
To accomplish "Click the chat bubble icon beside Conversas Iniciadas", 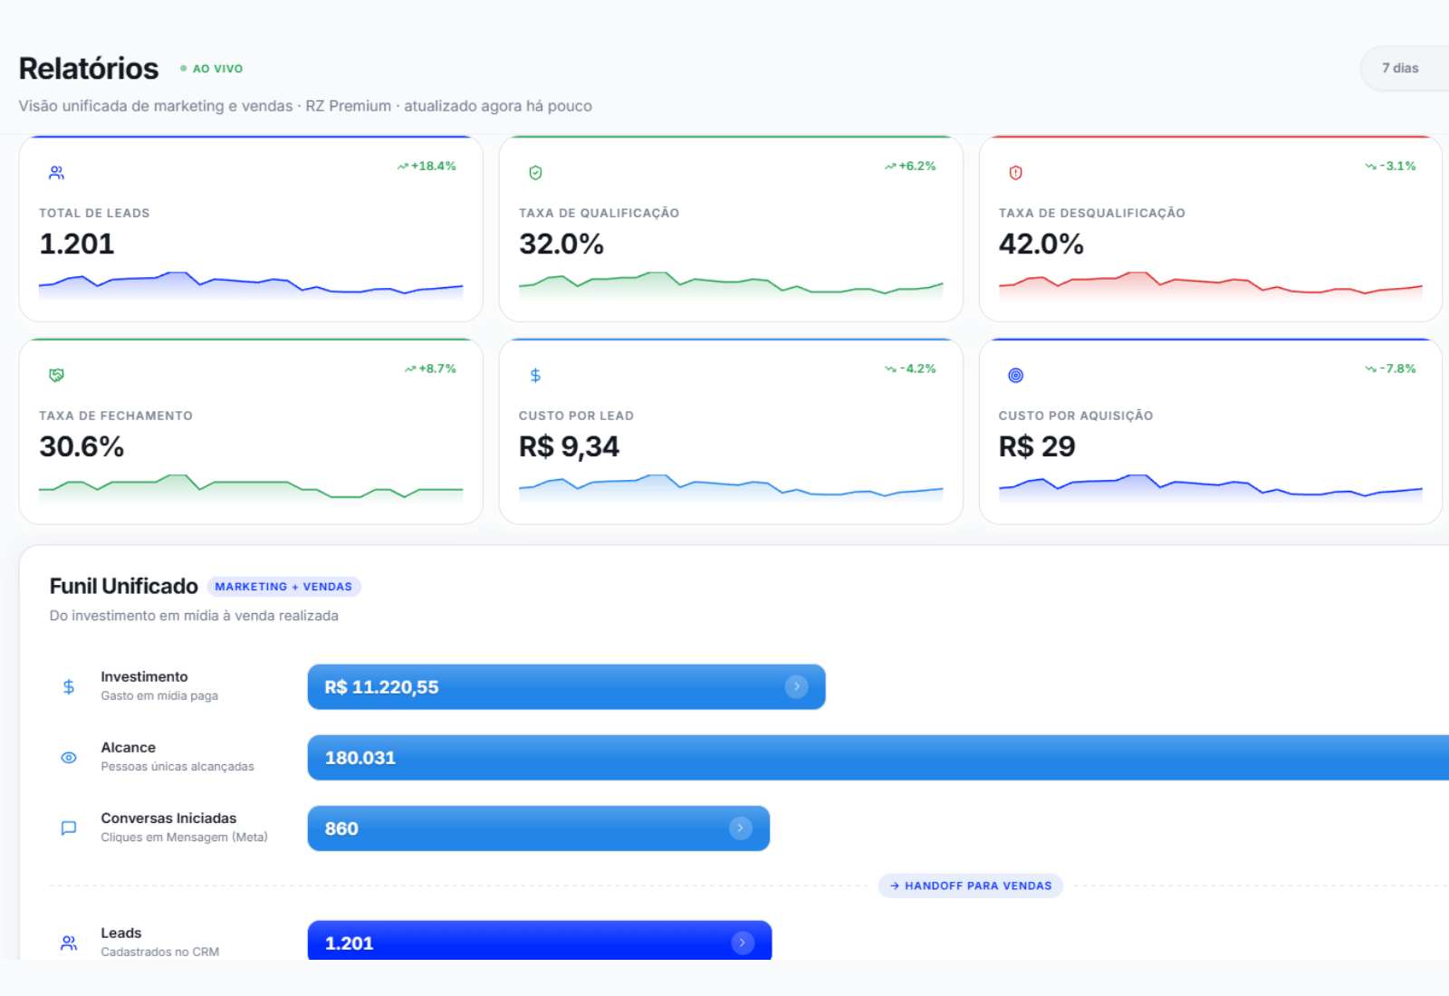I will tap(69, 828).
